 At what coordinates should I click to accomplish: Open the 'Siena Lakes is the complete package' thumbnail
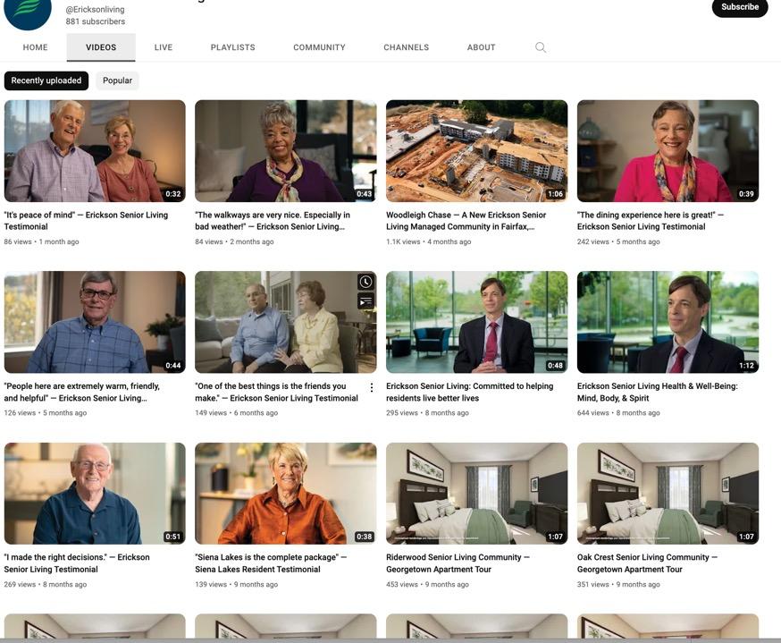(x=285, y=494)
